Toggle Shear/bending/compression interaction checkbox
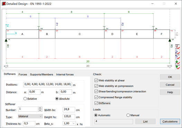The height and width of the screenshot is (128, 182). point(96,91)
